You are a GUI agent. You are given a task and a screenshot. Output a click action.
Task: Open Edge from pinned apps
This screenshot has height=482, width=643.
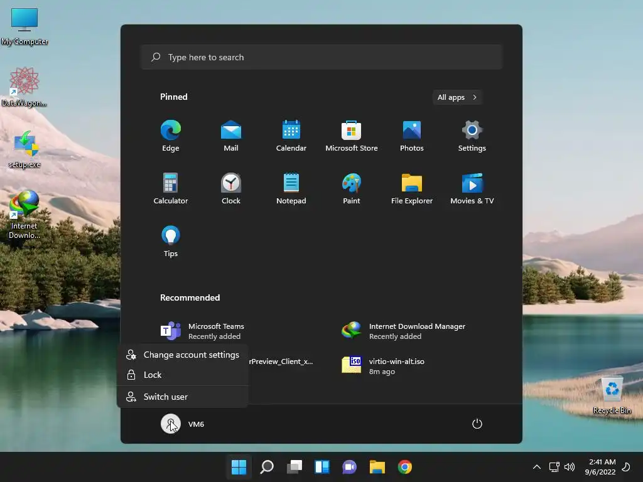pyautogui.click(x=171, y=136)
